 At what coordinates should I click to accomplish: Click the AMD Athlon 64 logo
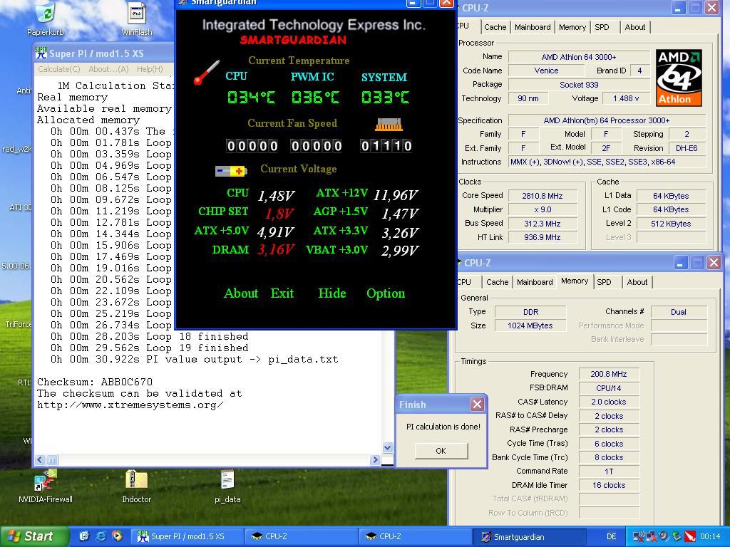(679, 78)
